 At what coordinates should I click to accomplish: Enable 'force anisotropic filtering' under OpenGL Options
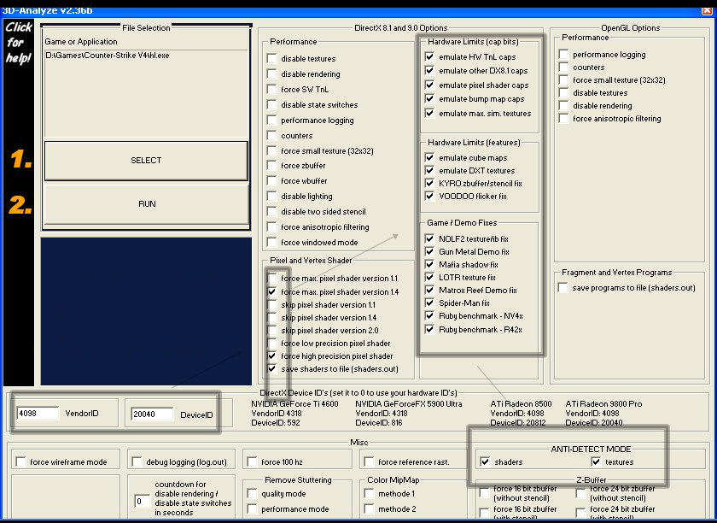click(x=562, y=120)
